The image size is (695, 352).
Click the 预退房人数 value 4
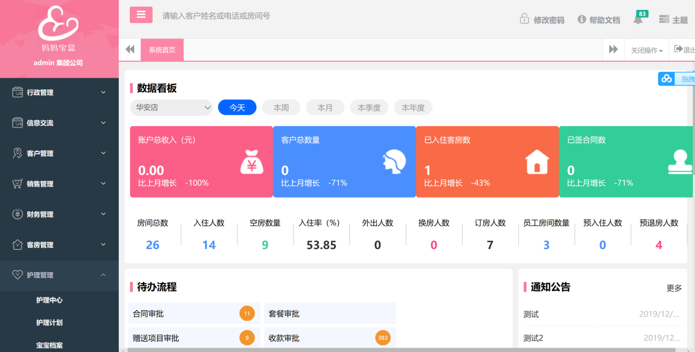point(659,245)
